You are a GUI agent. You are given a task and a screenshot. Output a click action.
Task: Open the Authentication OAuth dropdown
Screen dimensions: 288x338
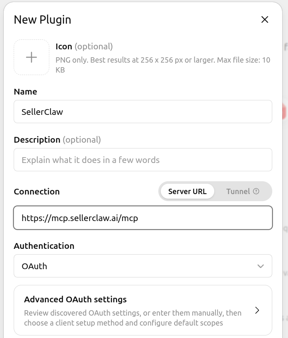(x=143, y=266)
